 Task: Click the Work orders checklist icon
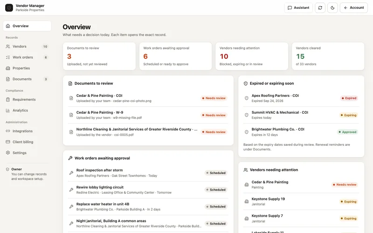(8, 57)
